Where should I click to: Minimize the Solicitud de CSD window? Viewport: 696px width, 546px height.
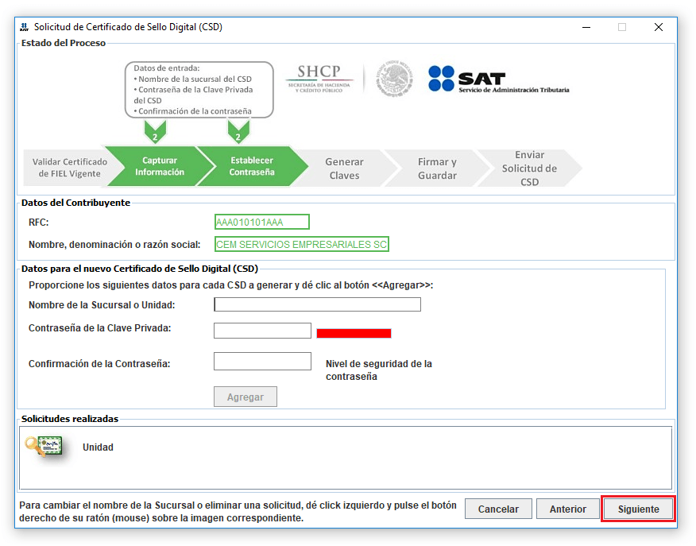(x=586, y=27)
